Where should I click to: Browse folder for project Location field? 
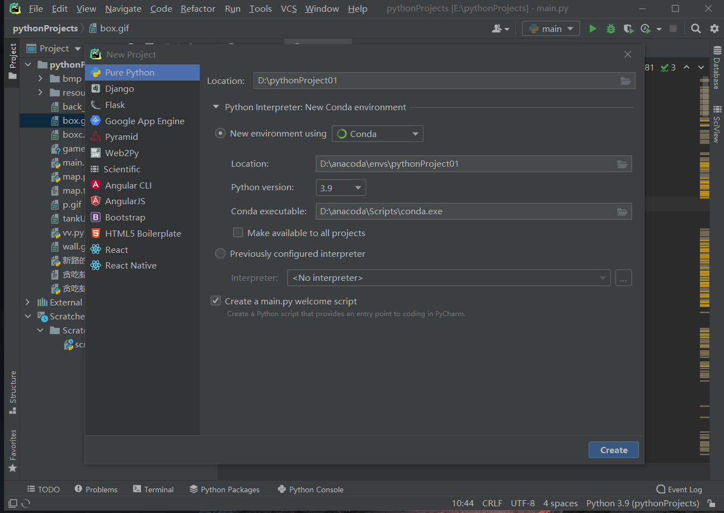pyautogui.click(x=626, y=81)
